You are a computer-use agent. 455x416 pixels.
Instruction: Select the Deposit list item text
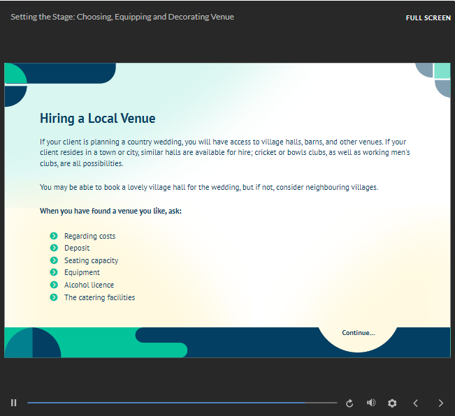point(77,248)
